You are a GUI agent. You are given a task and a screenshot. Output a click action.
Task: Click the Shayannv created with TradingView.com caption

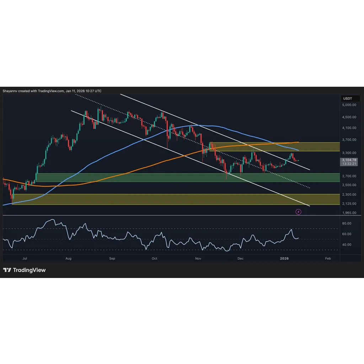(x=52, y=91)
